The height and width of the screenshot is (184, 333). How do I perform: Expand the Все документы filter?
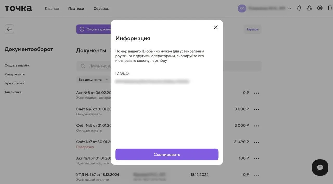[x=93, y=80]
